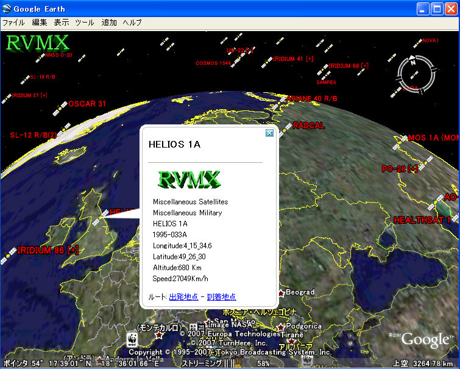Click the IRIDIUM 86 satellite icon
The image size is (460, 369).
[9, 254]
